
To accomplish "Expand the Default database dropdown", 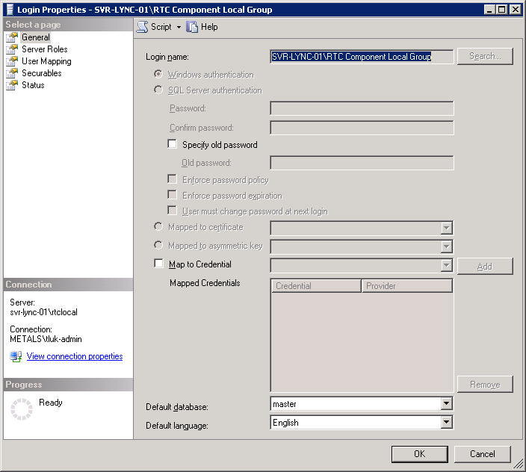I will coord(446,403).
